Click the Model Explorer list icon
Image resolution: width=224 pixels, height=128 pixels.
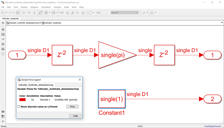53,13
